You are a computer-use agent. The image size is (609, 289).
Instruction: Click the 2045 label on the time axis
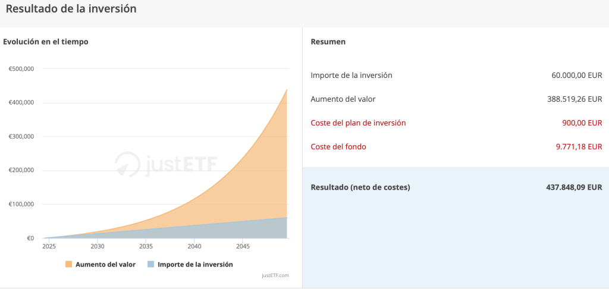pos(243,246)
